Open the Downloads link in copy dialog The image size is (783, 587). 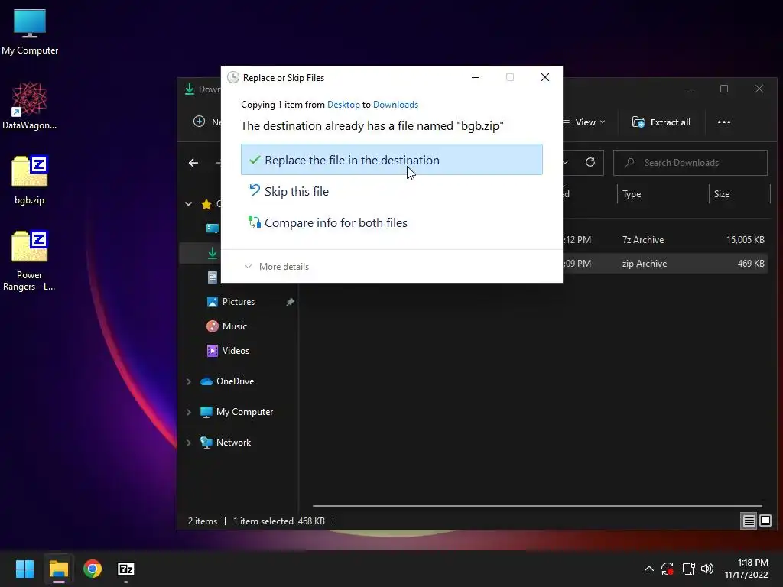[x=395, y=104]
